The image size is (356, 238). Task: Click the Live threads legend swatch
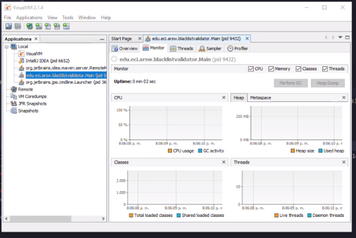click(x=277, y=215)
